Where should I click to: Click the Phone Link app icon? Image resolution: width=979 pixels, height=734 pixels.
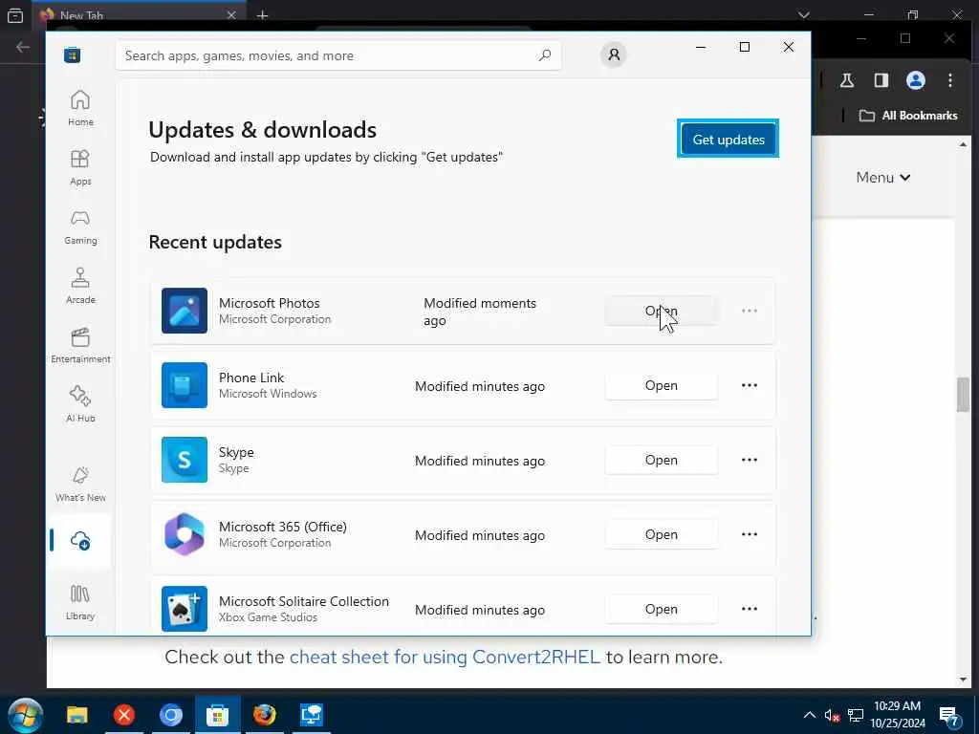point(185,385)
